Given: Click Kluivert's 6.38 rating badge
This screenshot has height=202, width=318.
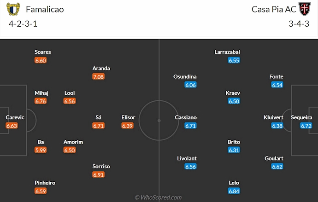Looking at the screenshot, I should pos(277,126).
